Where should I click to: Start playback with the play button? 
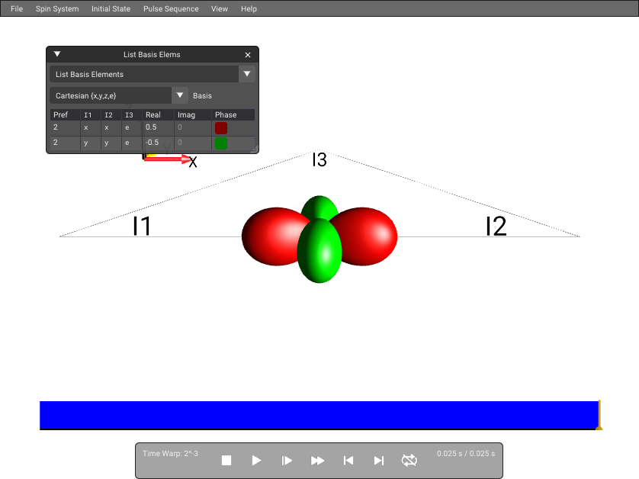(x=256, y=460)
